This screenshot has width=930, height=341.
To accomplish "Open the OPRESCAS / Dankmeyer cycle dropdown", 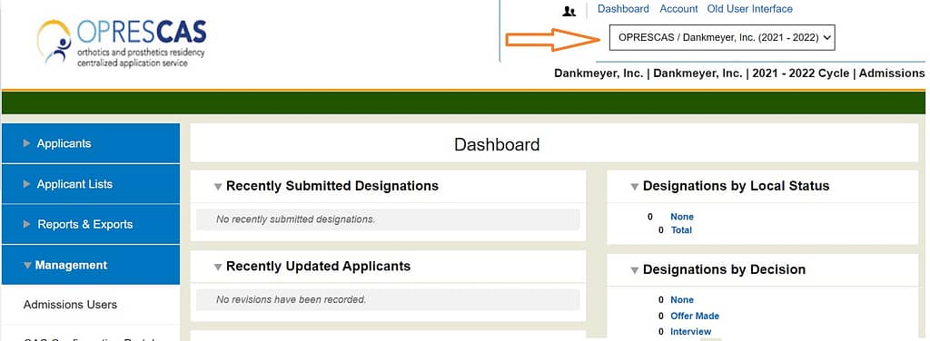I will coord(722,37).
